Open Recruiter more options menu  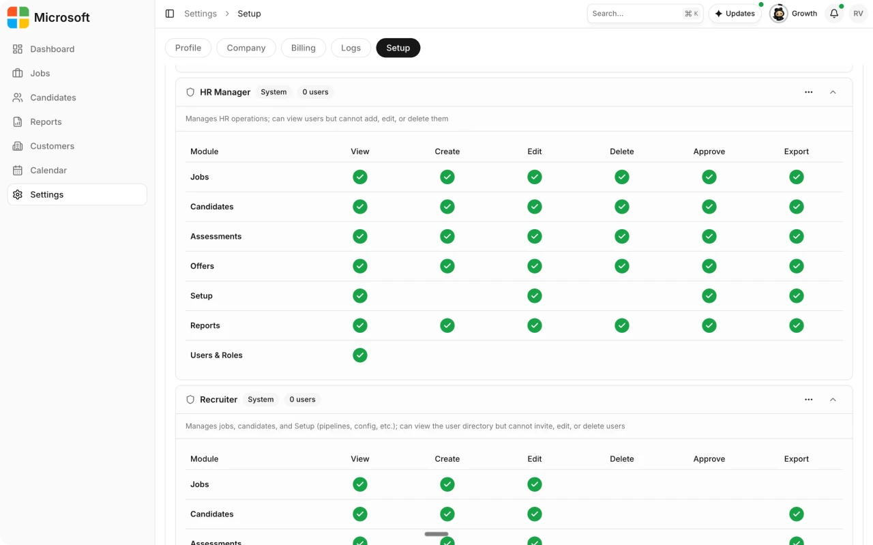[808, 400]
